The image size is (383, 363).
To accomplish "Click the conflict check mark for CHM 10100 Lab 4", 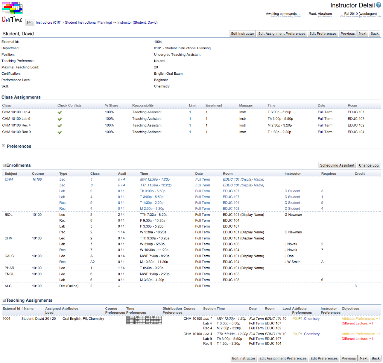I will (60, 112).
